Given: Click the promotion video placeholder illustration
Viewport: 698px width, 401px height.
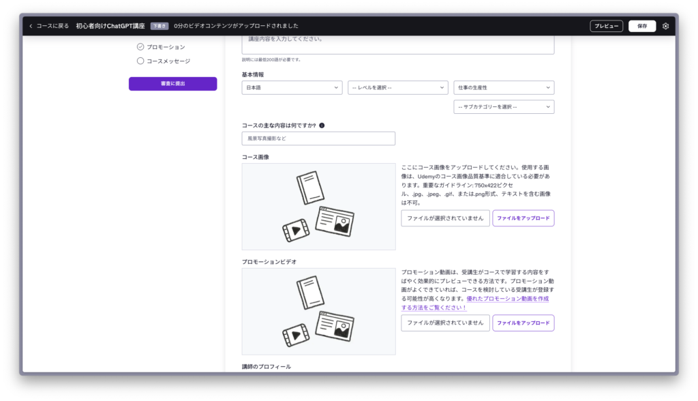Looking at the screenshot, I should (x=318, y=312).
